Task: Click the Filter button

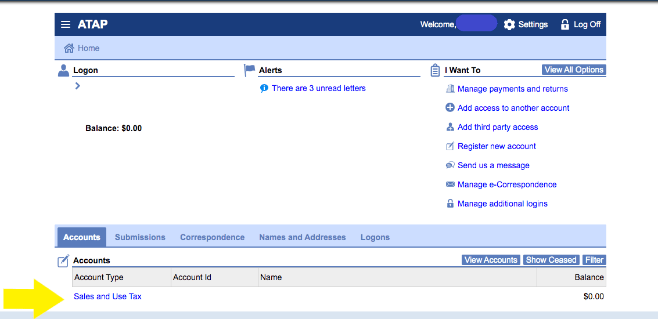Action: coord(594,260)
